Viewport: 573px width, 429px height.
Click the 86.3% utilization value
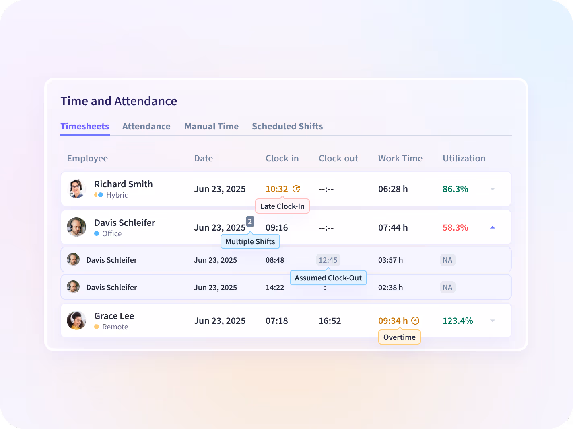[x=456, y=189]
